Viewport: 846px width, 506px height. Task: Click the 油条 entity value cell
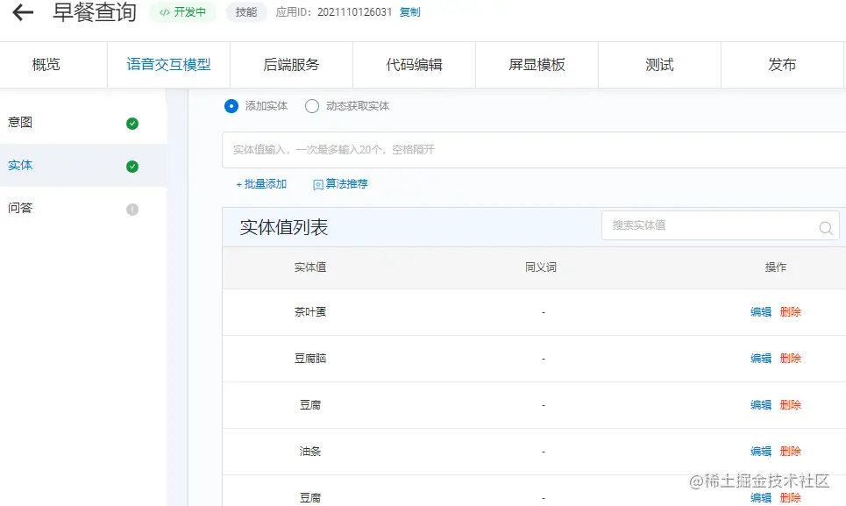310,451
